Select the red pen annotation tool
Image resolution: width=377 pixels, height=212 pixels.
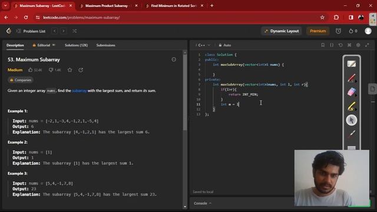coord(352,78)
